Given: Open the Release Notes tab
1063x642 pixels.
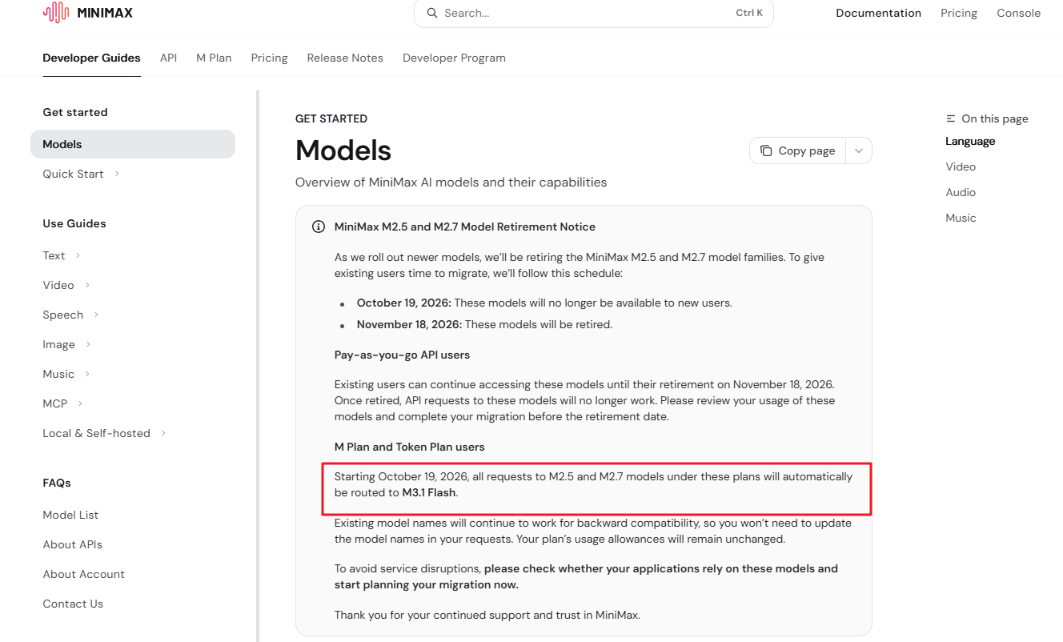Looking at the screenshot, I should pos(345,58).
